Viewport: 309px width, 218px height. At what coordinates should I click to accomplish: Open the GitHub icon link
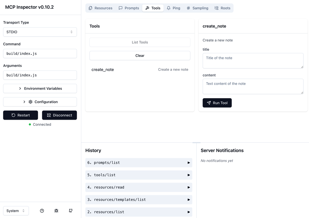coord(71,211)
